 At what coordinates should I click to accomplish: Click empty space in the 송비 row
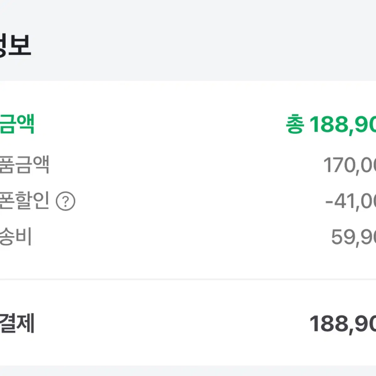coord(182,237)
